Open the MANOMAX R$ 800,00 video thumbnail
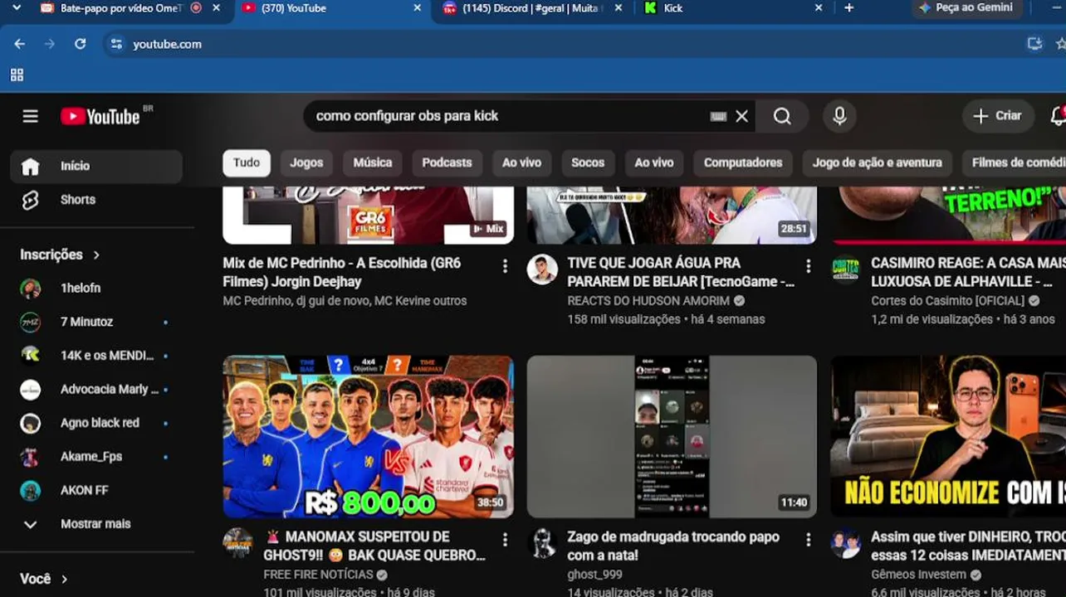Image resolution: width=1066 pixels, height=597 pixels. pos(368,437)
